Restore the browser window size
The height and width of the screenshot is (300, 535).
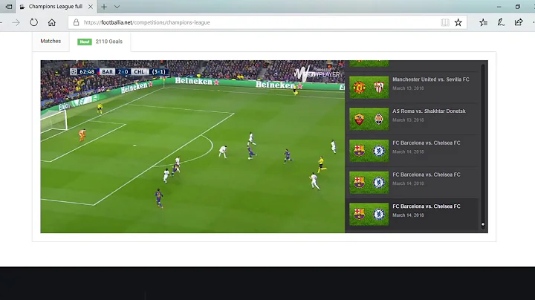coord(518,7)
